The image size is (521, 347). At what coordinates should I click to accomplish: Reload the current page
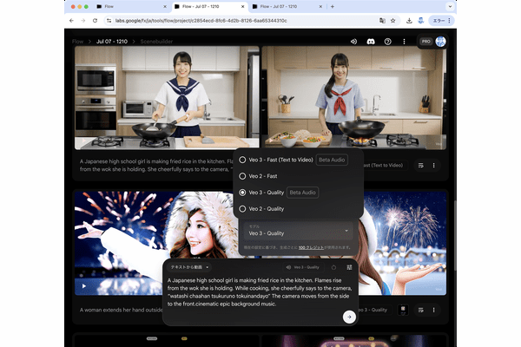(x=95, y=21)
